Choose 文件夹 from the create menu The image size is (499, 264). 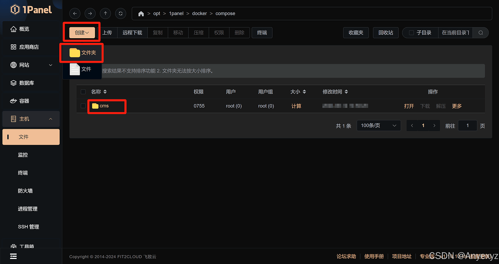click(x=82, y=53)
